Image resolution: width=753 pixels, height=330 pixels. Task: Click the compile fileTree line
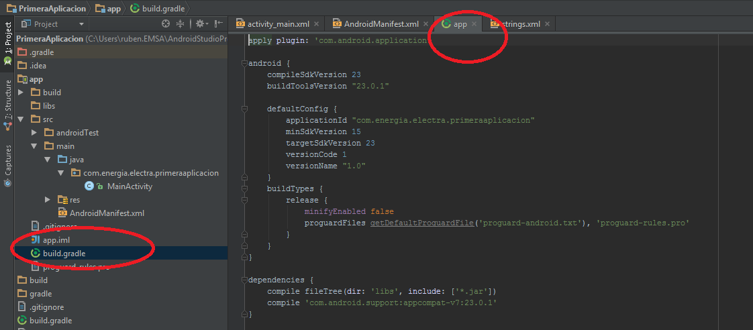click(381, 292)
